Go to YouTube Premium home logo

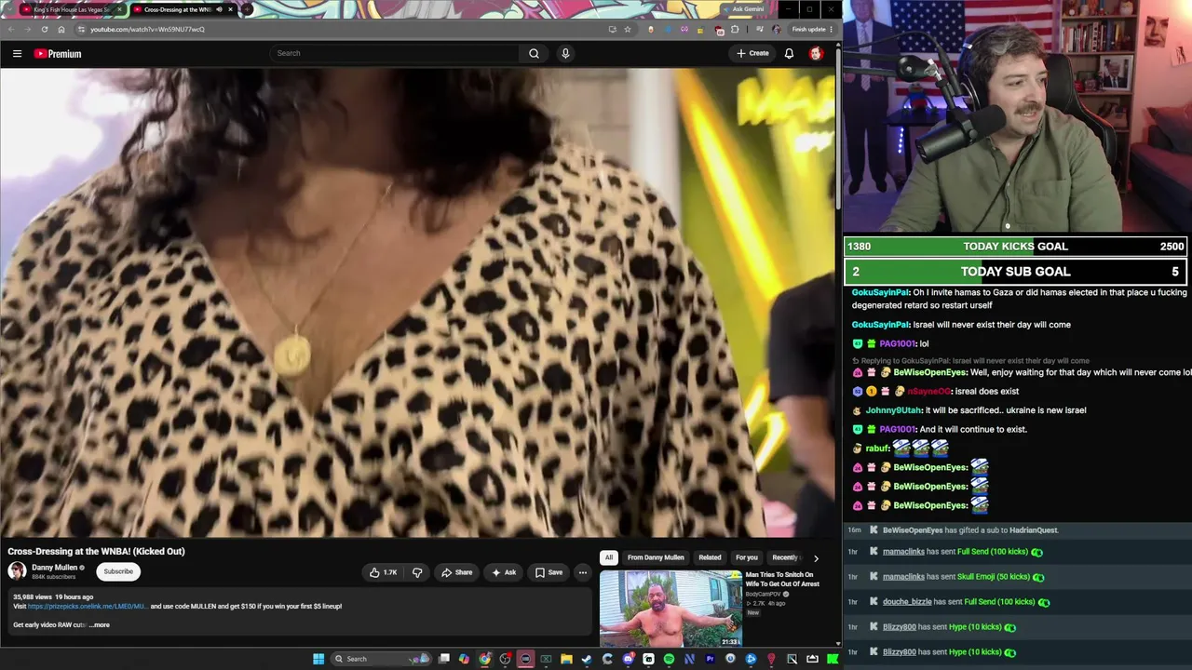click(58, 54)
